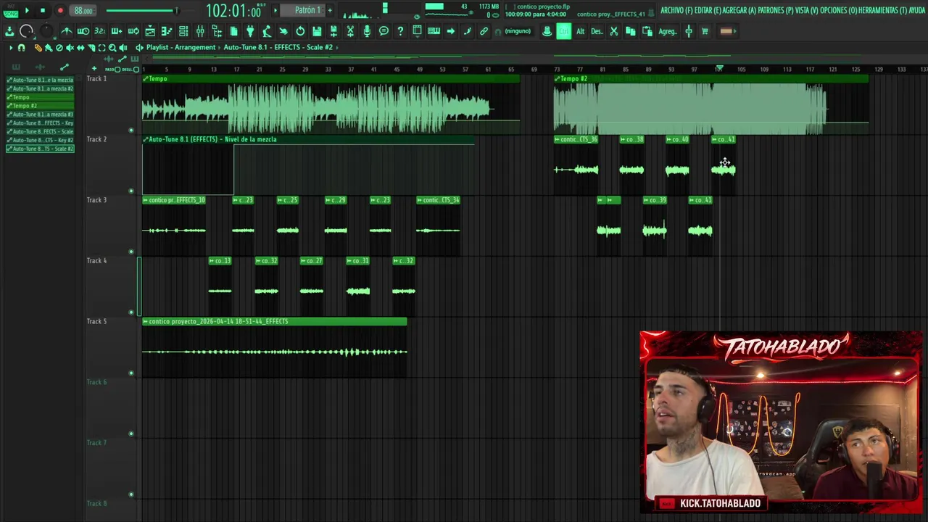Open the PATRONES (P) menu
Screen dimensions: 928x522
[x=774, y=10]
